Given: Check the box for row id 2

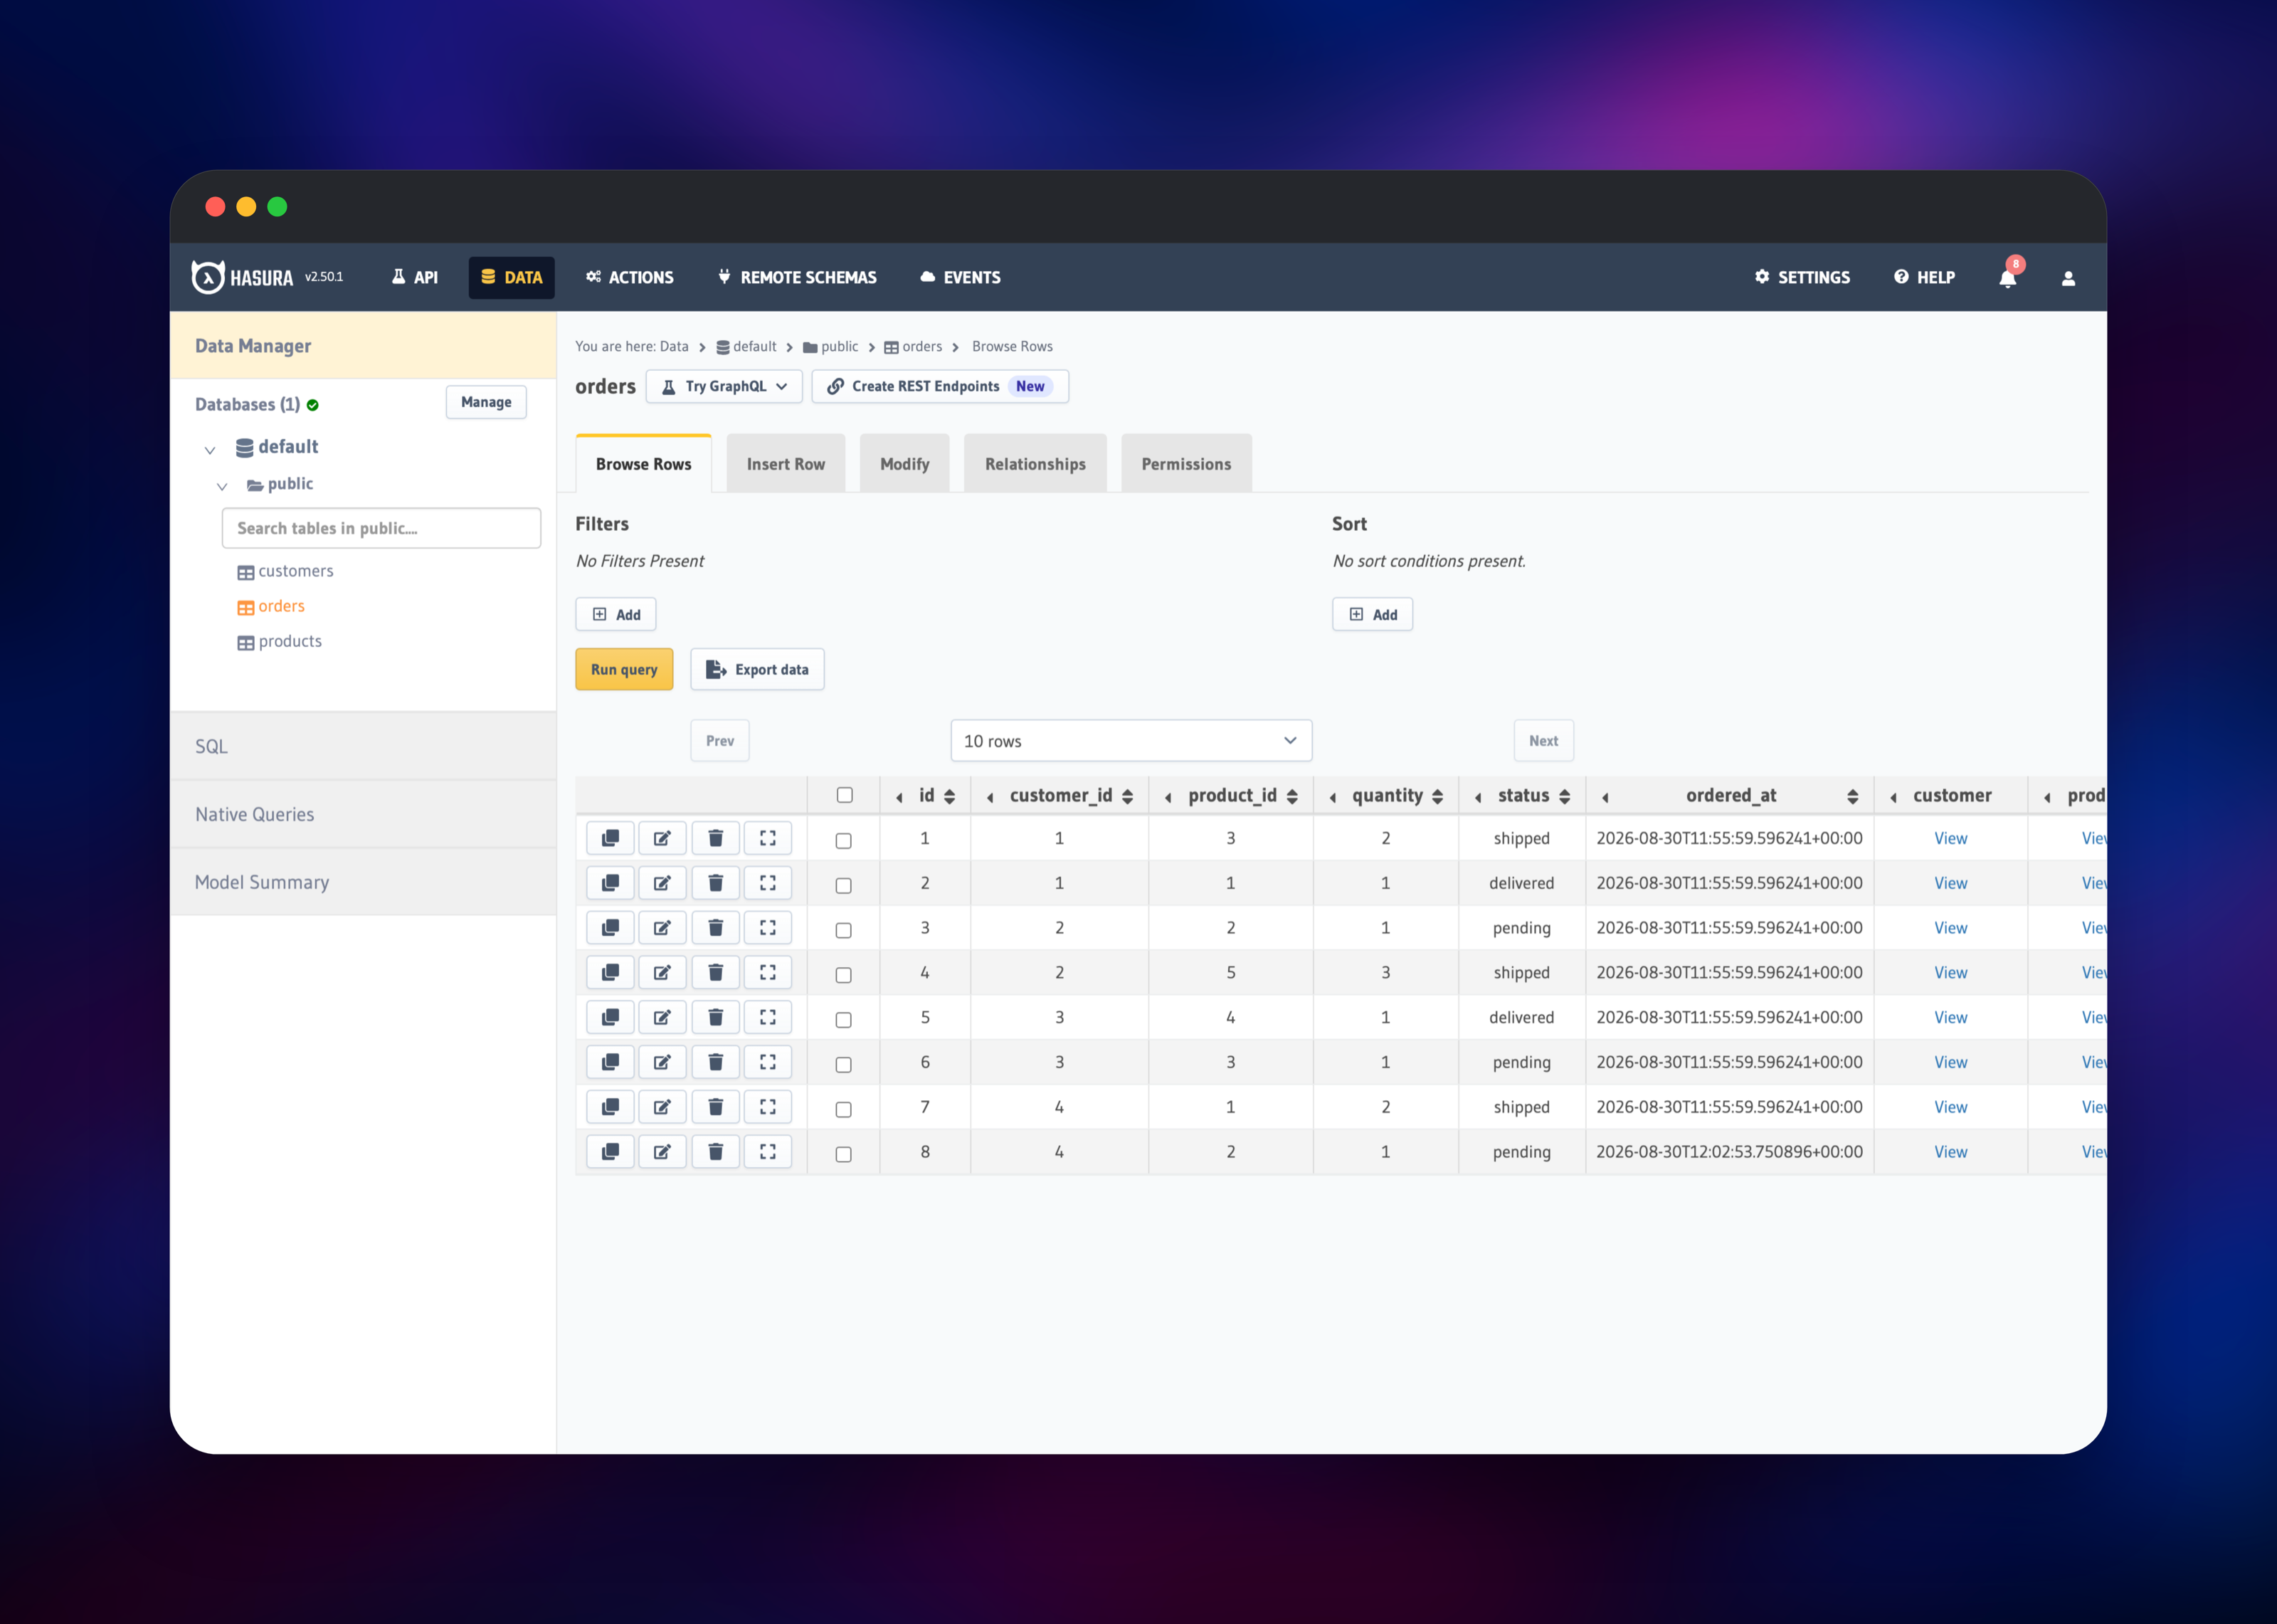Looking at the screenshot, I should (844, 886).
